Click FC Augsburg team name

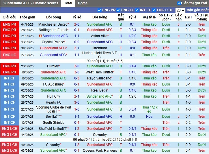(53, 84)
